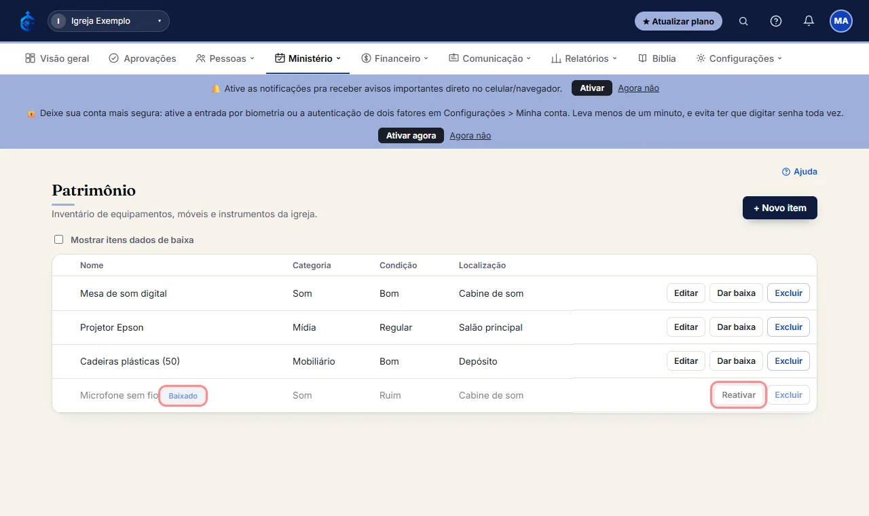Dismiss security banner with Agora não

tap(470, 136)
